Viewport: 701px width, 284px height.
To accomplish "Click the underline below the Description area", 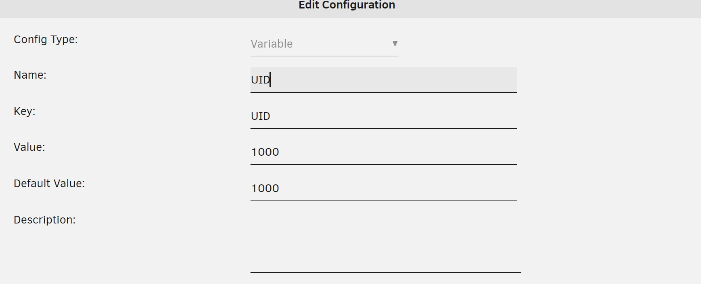I will (385, 272).
